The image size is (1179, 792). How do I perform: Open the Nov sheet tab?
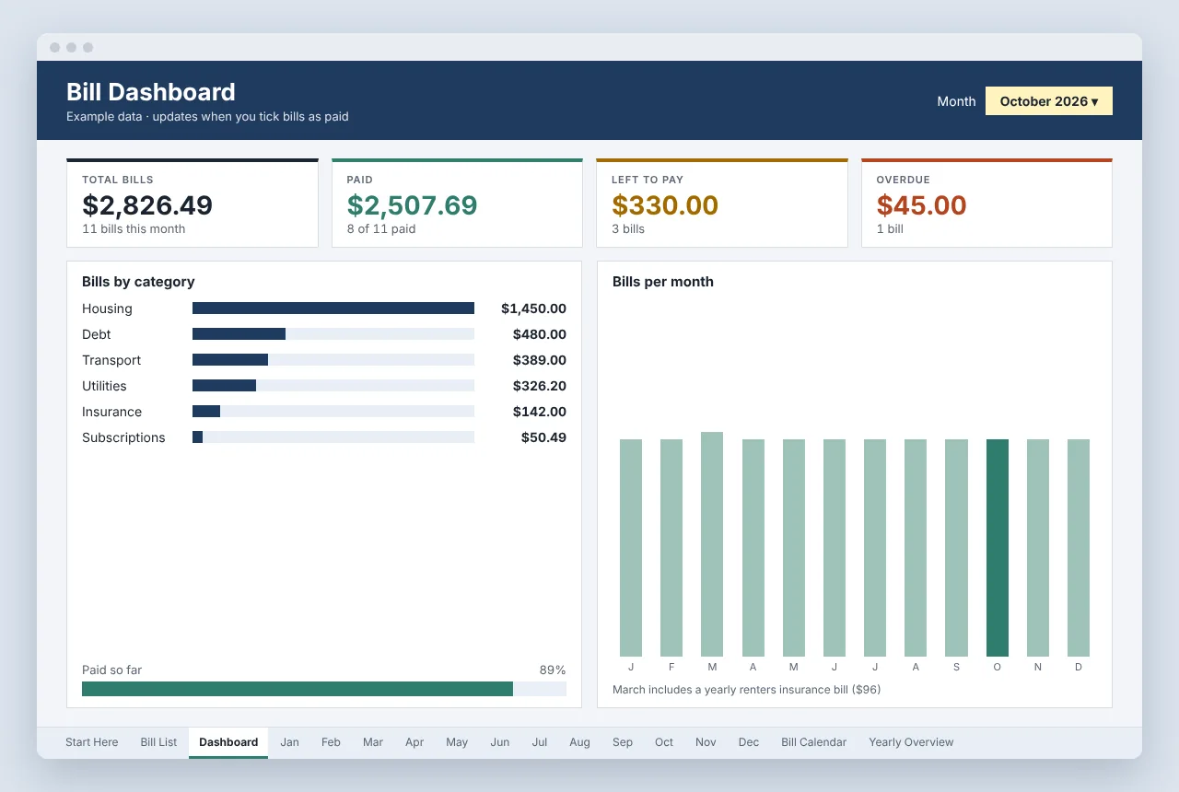tap(706, 742)
